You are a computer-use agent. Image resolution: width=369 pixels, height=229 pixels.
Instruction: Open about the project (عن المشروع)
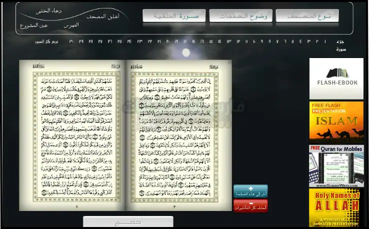(x=33, y=25)
